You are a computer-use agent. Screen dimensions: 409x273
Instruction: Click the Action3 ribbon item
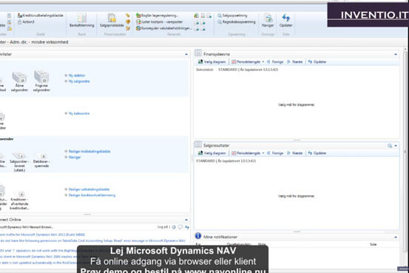click(x=26, y=21)
